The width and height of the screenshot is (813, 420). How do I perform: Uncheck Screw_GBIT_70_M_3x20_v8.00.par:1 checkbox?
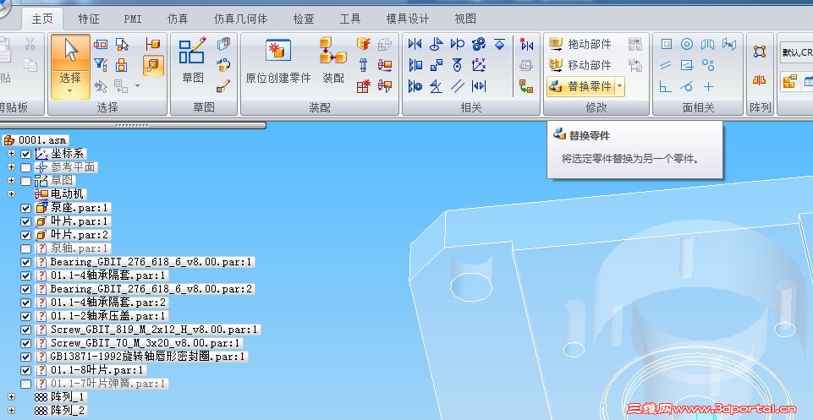pos(26,343)
